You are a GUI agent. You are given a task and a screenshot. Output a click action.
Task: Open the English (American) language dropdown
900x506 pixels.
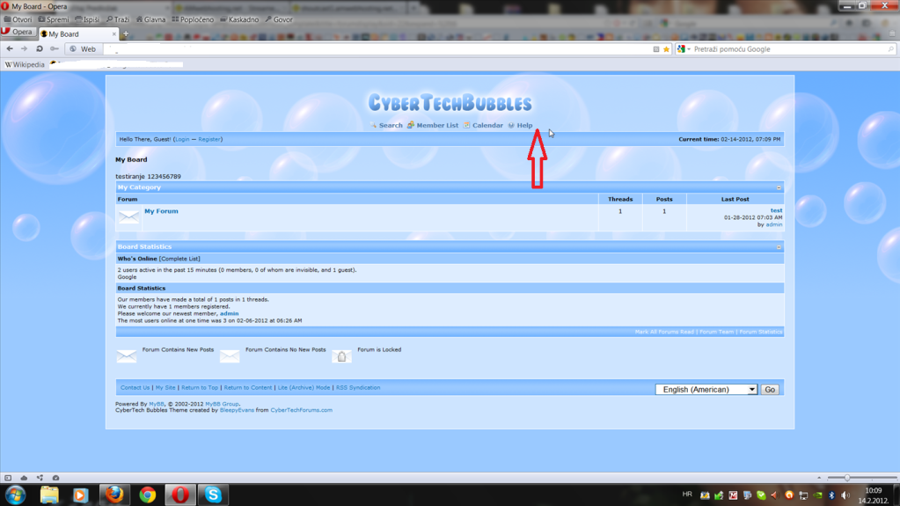[706, 390]
